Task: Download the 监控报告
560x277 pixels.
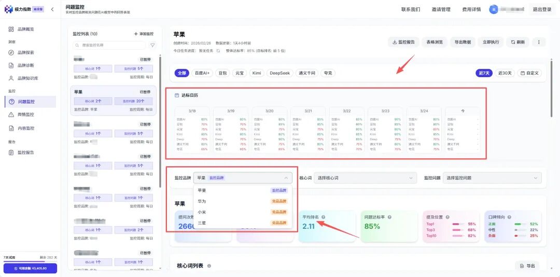Action: [x=403, y=42]
